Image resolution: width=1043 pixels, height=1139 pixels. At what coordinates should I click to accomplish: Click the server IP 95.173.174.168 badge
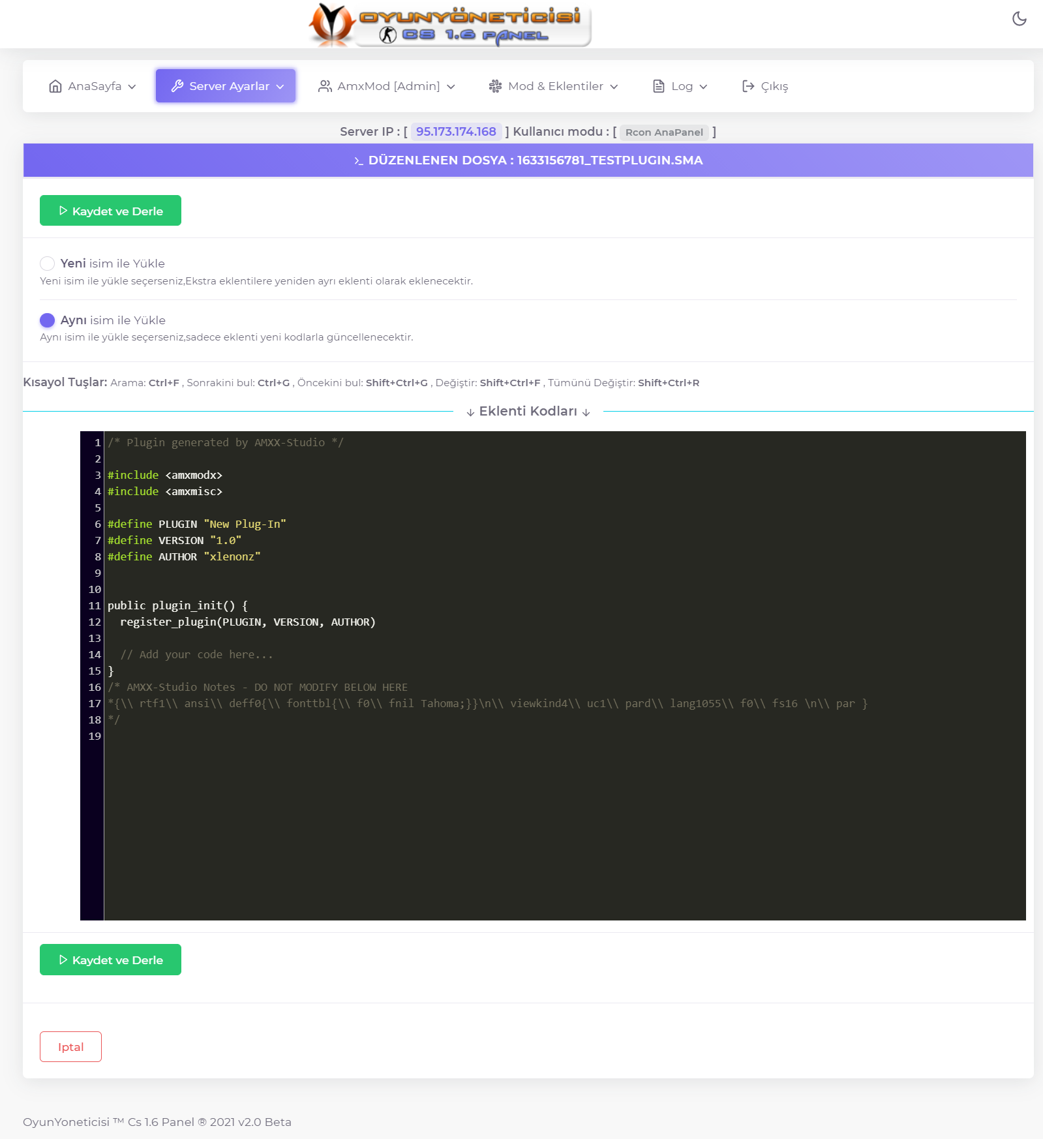tap(456, 132)
